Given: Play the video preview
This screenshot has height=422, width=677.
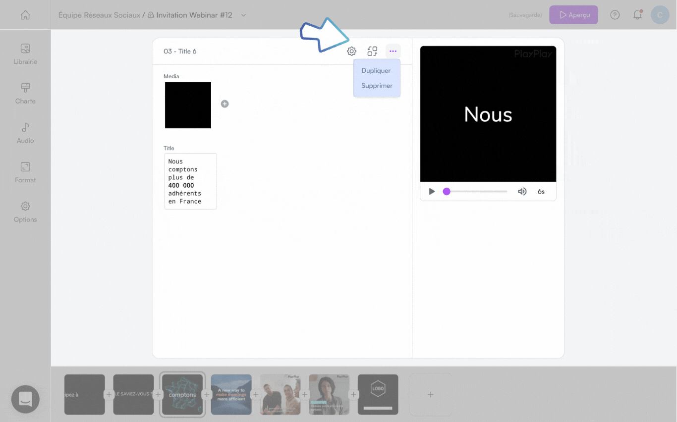Looking at the screenshot, I should pyautogui.click(x=432, y=191).
